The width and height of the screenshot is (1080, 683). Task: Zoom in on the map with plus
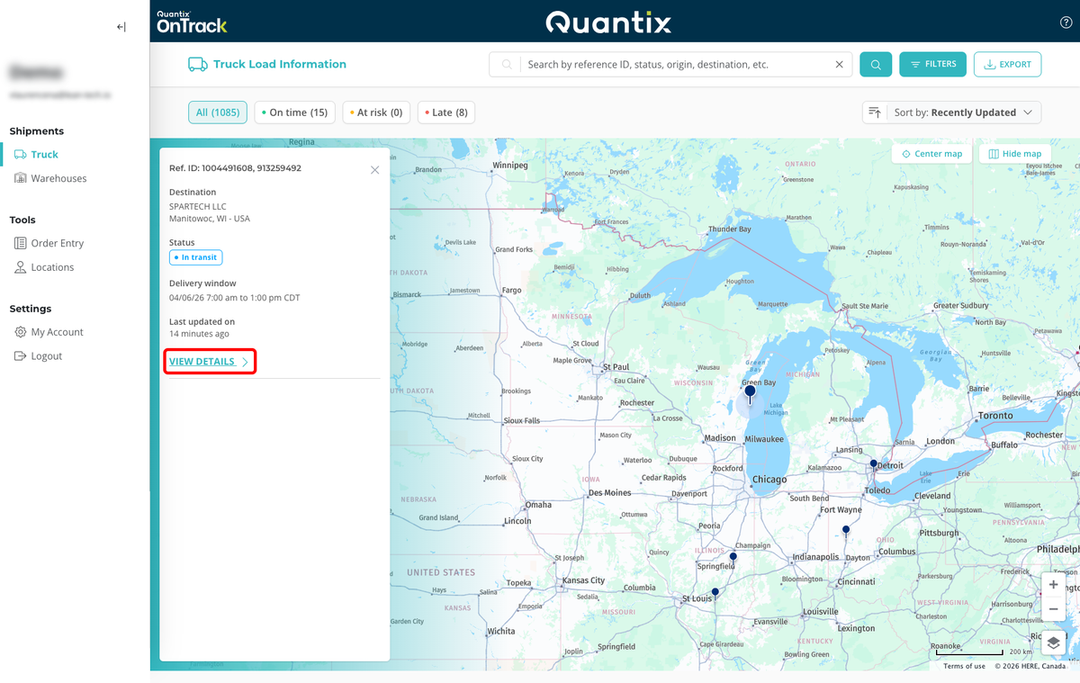[1053, 585]
